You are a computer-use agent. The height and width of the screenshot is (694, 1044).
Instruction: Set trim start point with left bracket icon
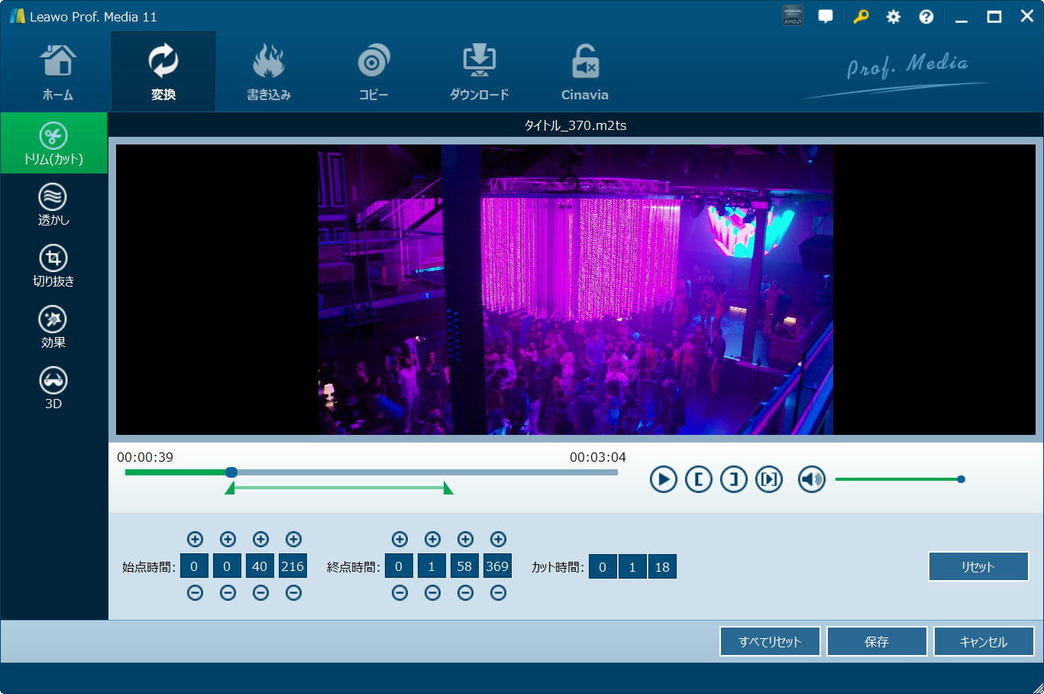tap(698, 479)
